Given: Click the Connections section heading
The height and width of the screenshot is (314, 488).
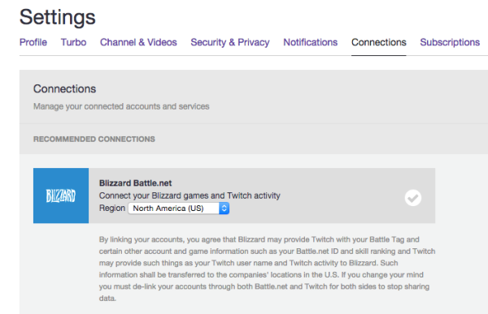Looking at the screenshot, I should [x=65, y=88].
